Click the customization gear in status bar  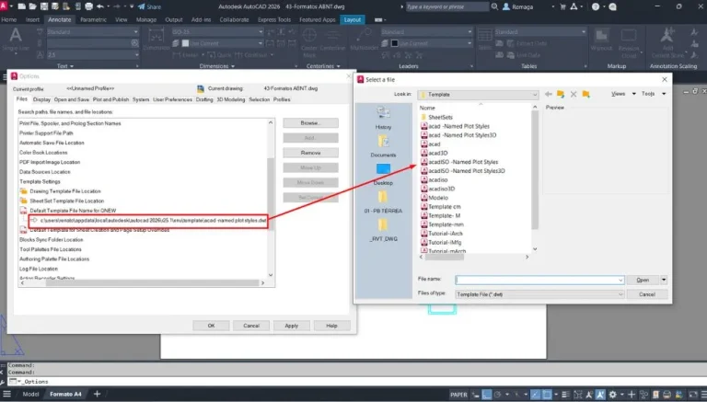[x=612, y=395]
